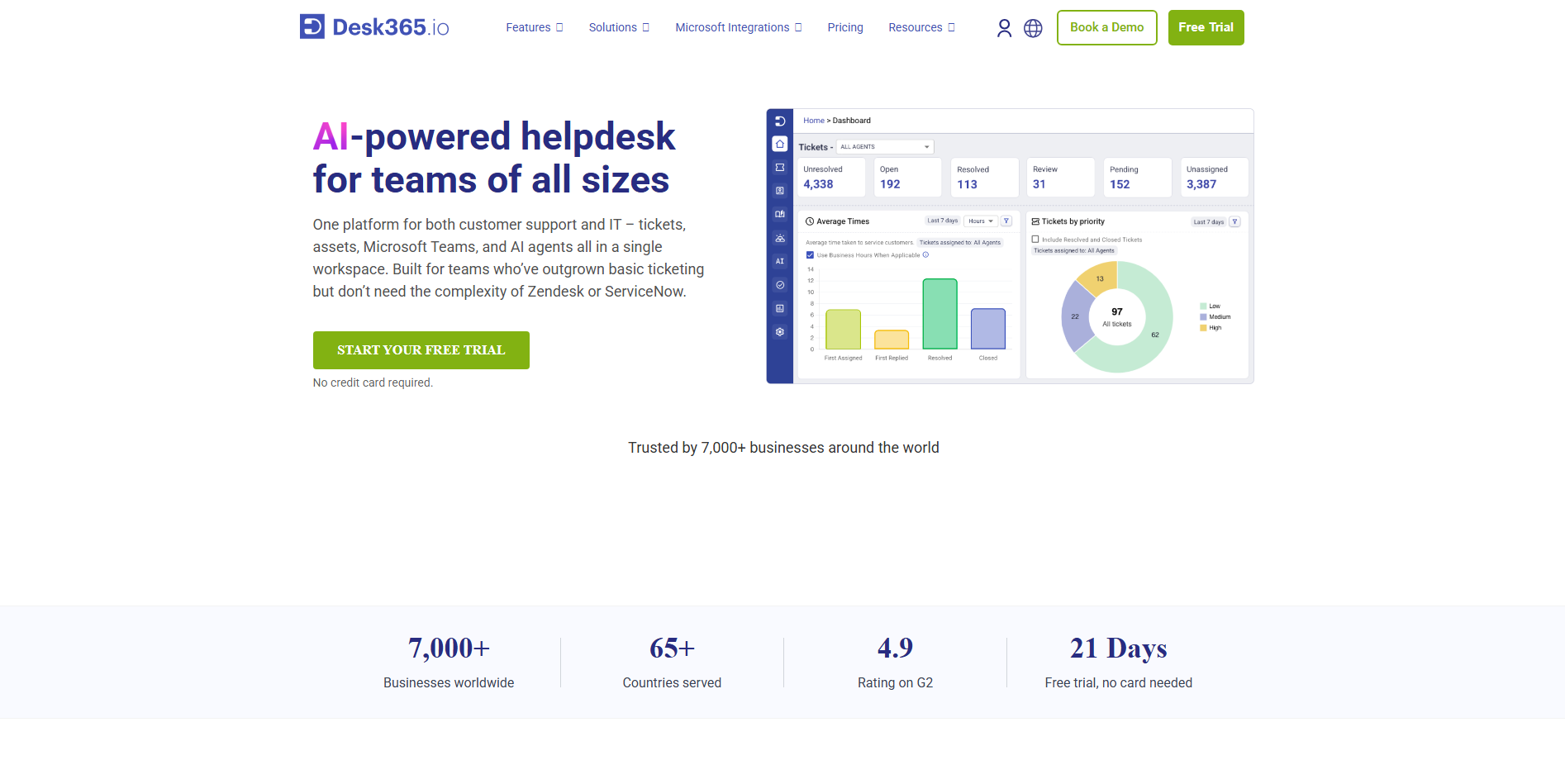Open the ALL AGENTS dropdown
This screenshot has width=1565, height=765.
click(885, 147)
